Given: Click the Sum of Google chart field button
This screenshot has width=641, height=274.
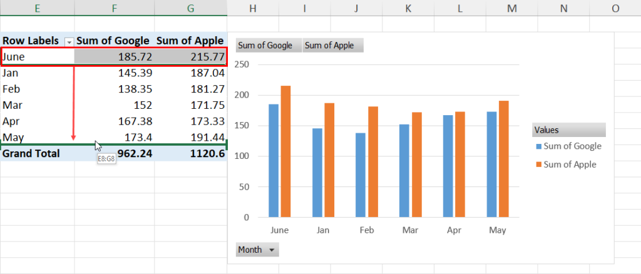Looking at the screenshot, I should pos(269,45).
